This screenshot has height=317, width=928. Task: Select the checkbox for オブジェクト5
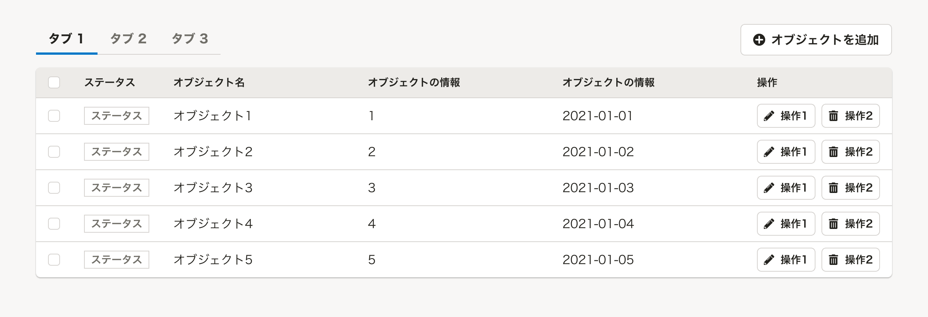[54, 260]
